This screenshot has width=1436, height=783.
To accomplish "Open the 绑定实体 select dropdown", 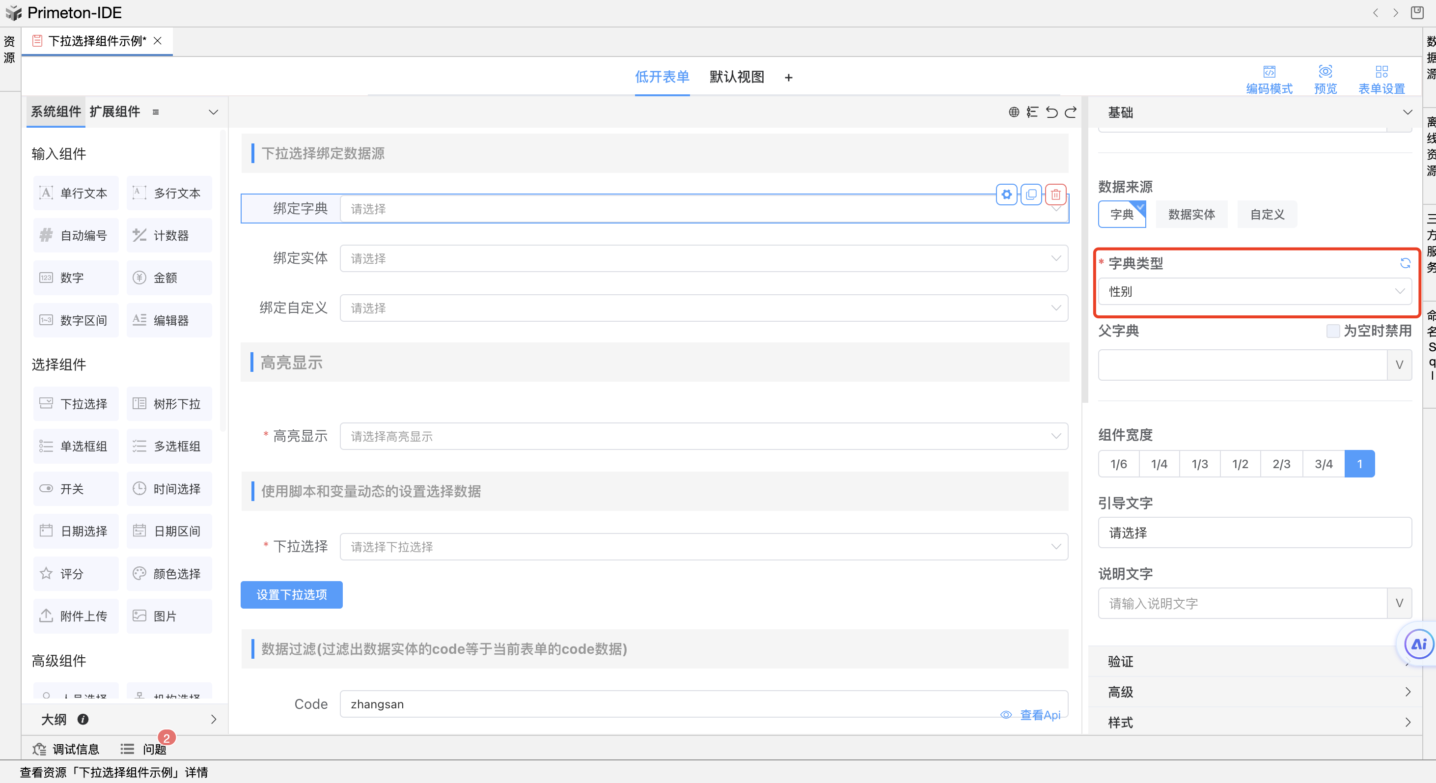I will click(703, 258).
